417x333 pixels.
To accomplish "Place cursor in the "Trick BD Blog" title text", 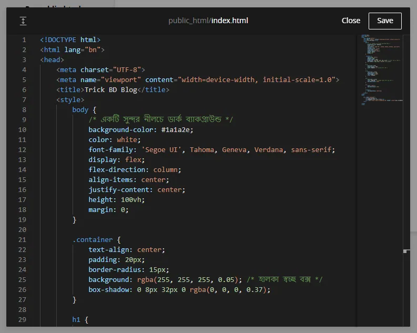I will (110, 90).
